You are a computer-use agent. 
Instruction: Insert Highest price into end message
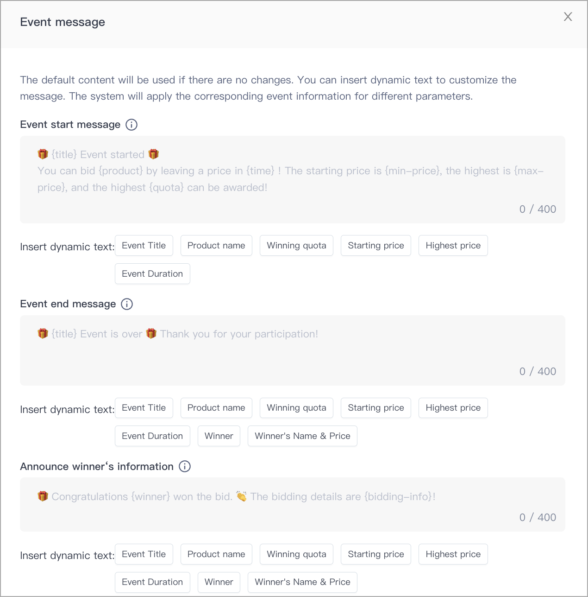(453, 408)
